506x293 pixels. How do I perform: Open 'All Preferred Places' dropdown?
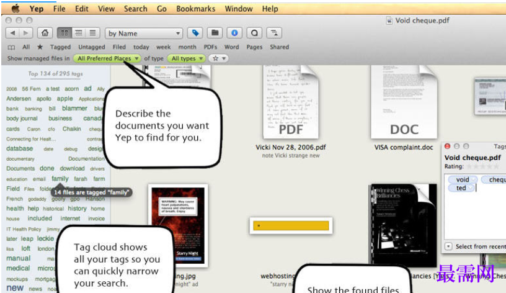point(107,58)
